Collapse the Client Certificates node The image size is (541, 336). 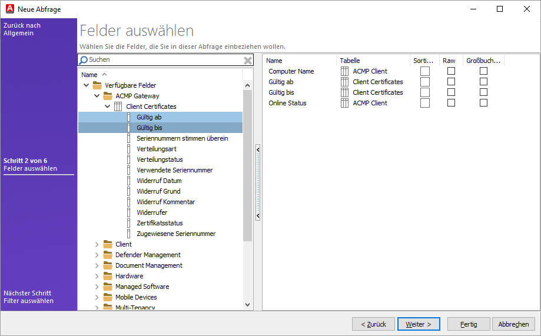[x=108, y=107]
